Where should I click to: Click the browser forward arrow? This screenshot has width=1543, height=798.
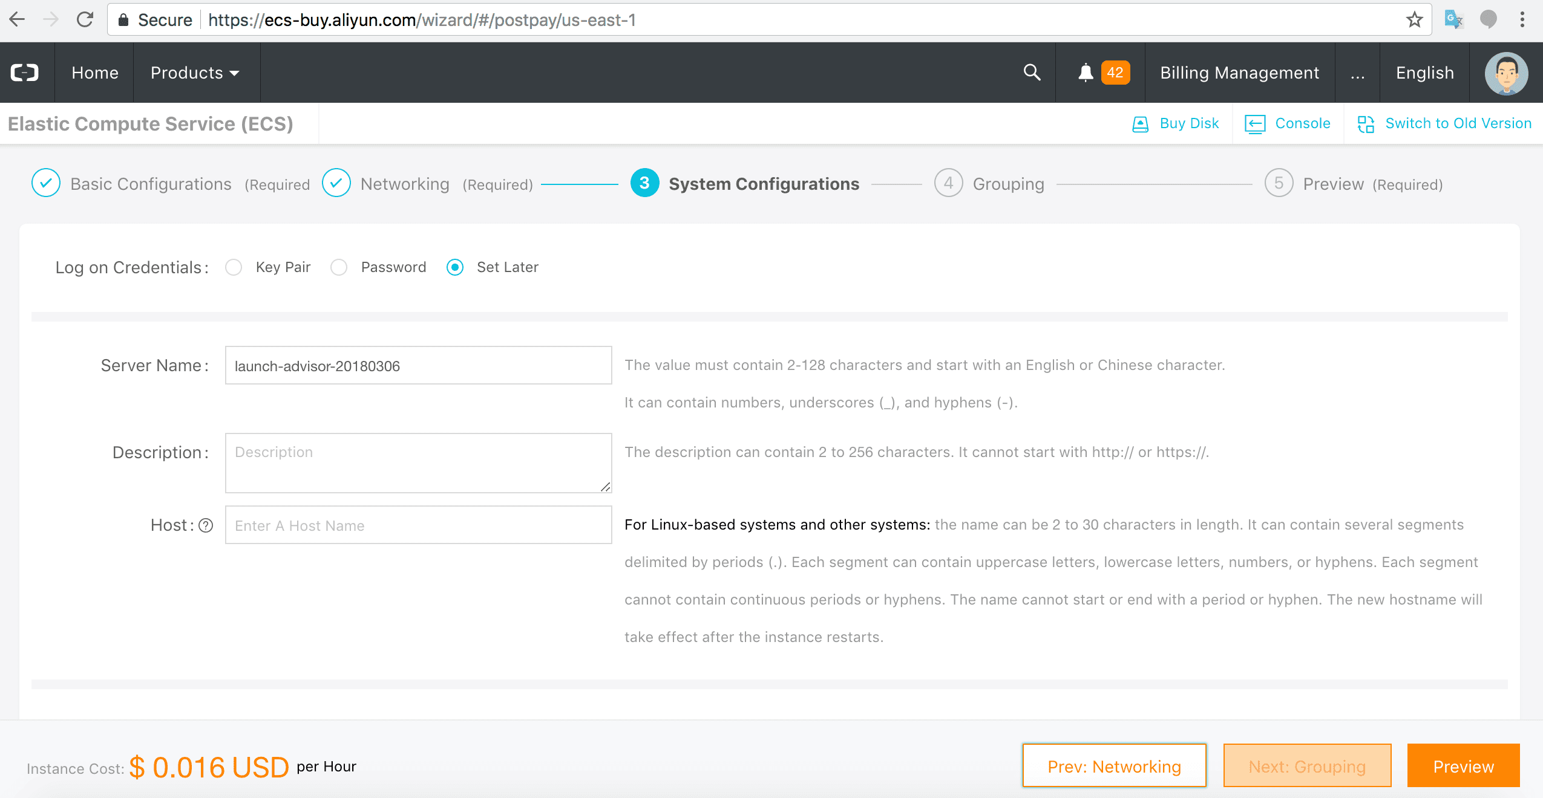point(51,20)
